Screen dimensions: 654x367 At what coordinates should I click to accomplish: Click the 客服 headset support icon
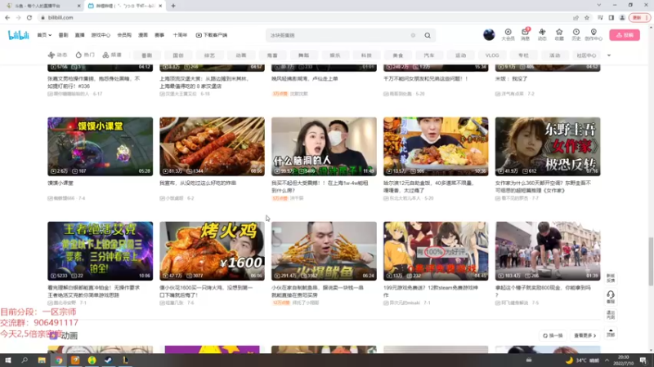611,297
